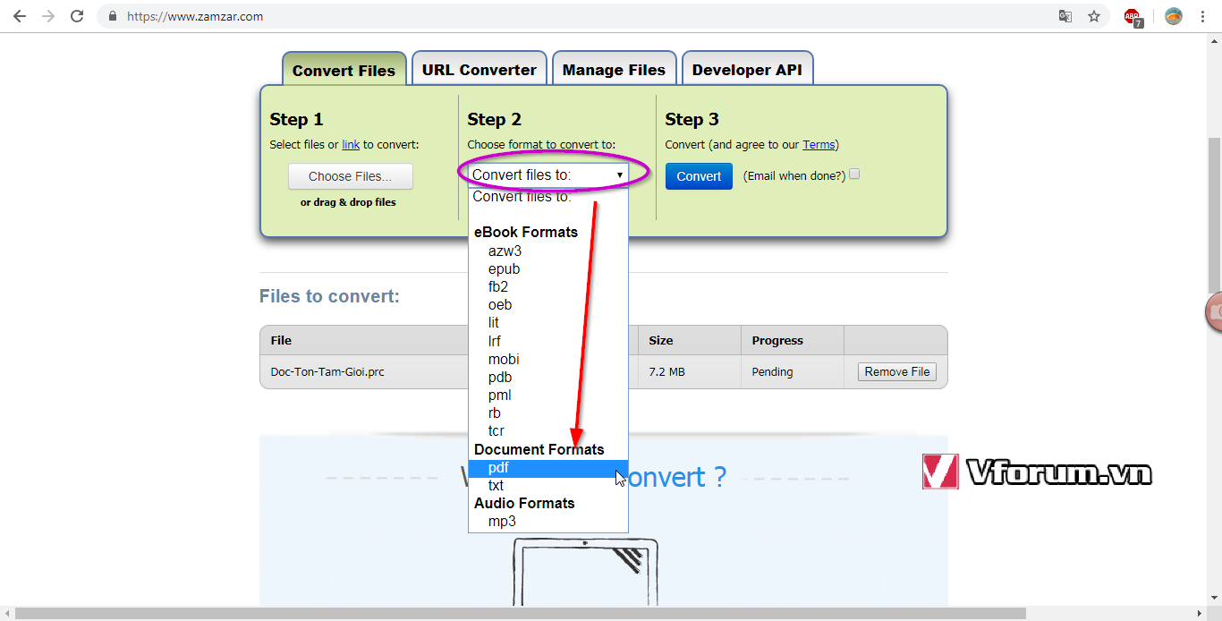
Task: Choose fb2 from the format list
Action: point(548,287)
